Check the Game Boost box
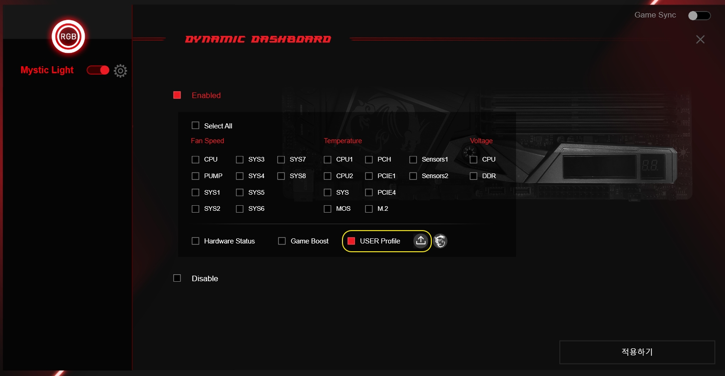The image size is (725, 376). (x=282, y=241)
